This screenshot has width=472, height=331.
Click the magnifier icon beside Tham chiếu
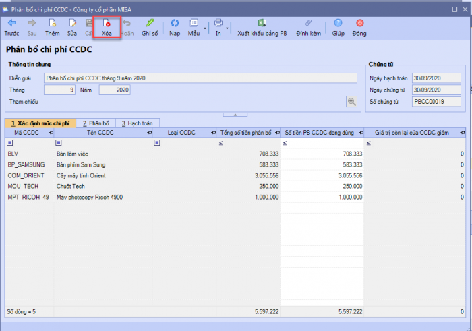tap(351, 102)
